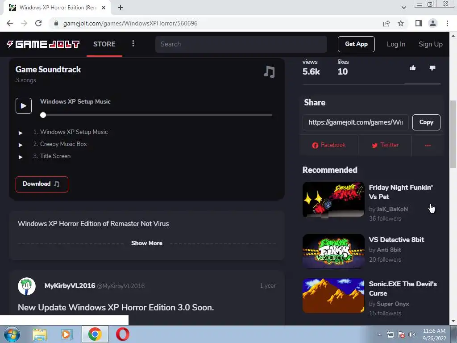Open the Sign Up link
This screenshot has height=343, width=457.
pyautogui.click(x=431, y=44)
